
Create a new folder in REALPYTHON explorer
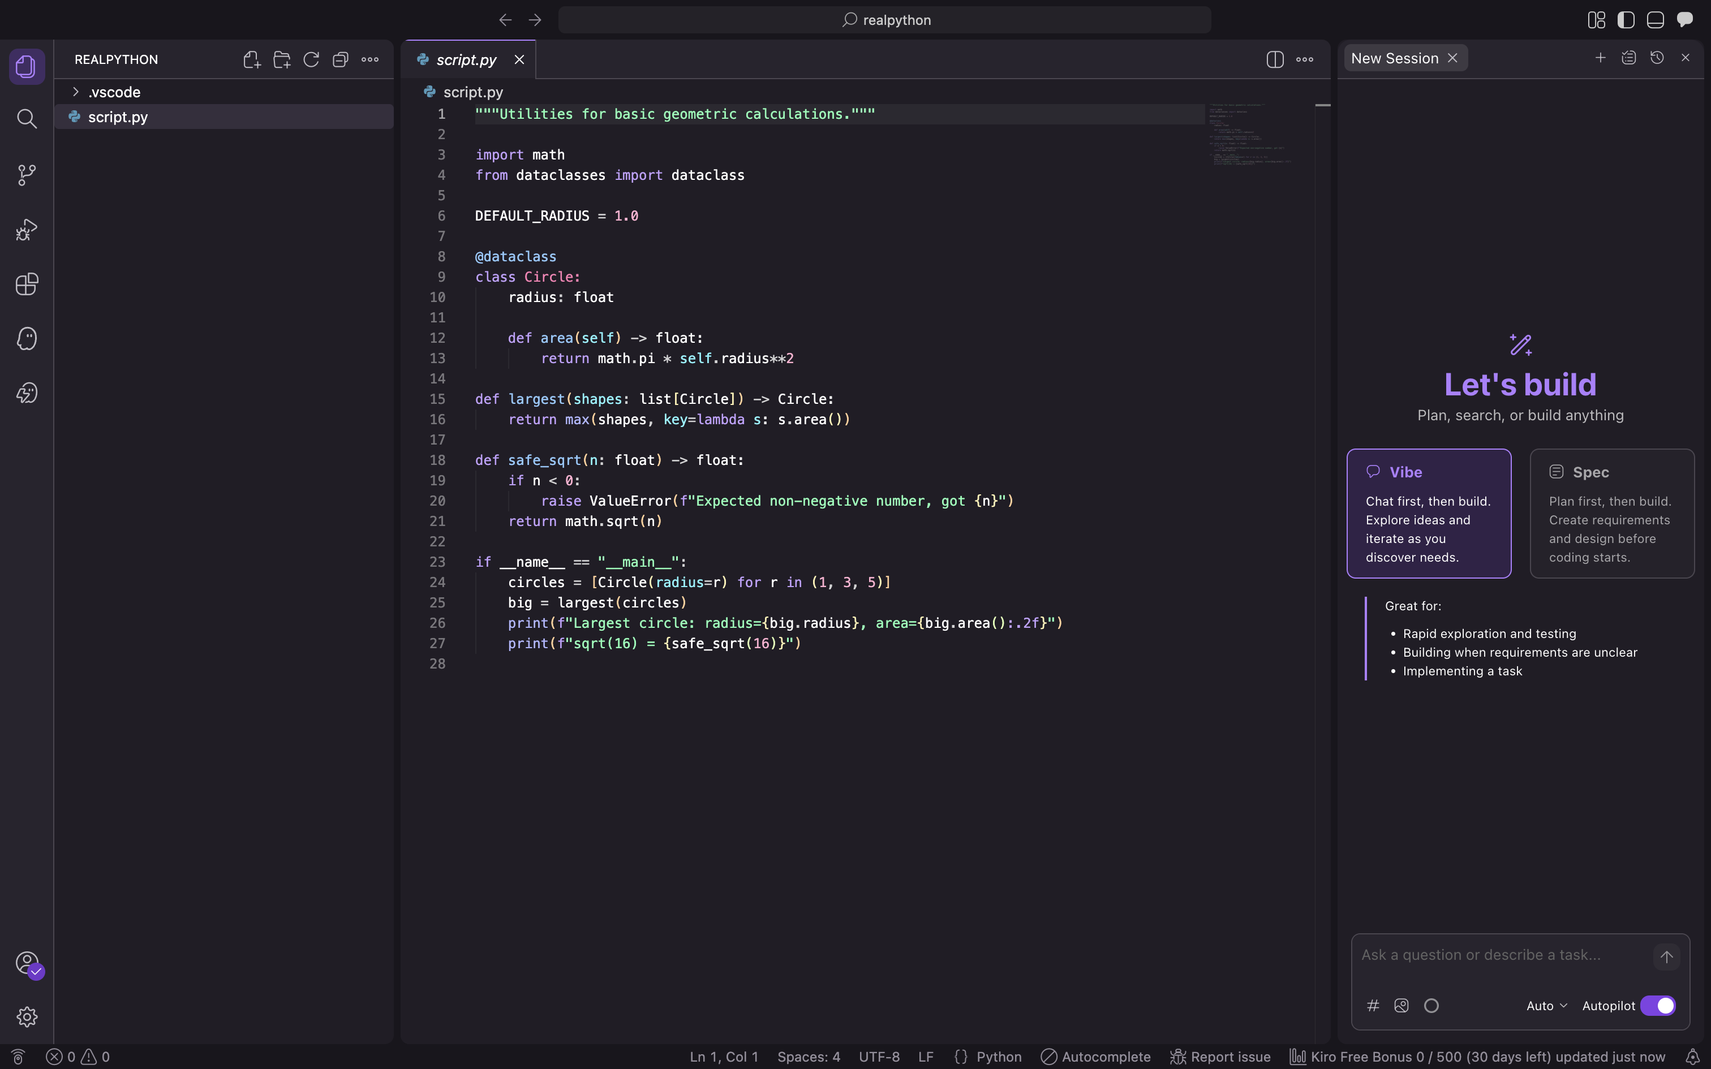point(282,59)
